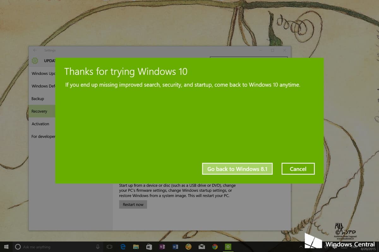Cancel the Windows 10 rollback dialog
This screenshot has width=379, height=252.
pos(298,169)
